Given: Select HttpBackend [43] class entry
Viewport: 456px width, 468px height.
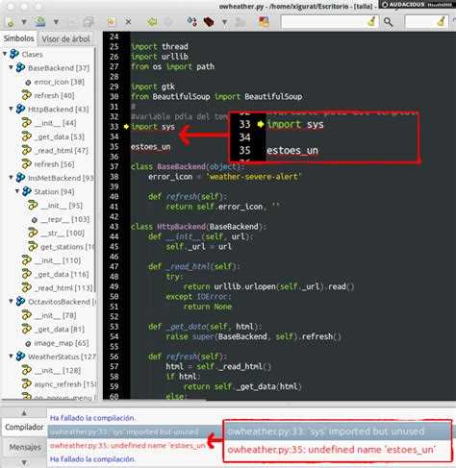Looking at the screenshot, I should coord(58,110).
